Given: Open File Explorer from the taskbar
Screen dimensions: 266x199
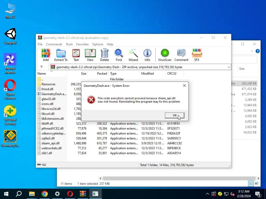Looking at the screenshot, I should (x=32, y=194).
